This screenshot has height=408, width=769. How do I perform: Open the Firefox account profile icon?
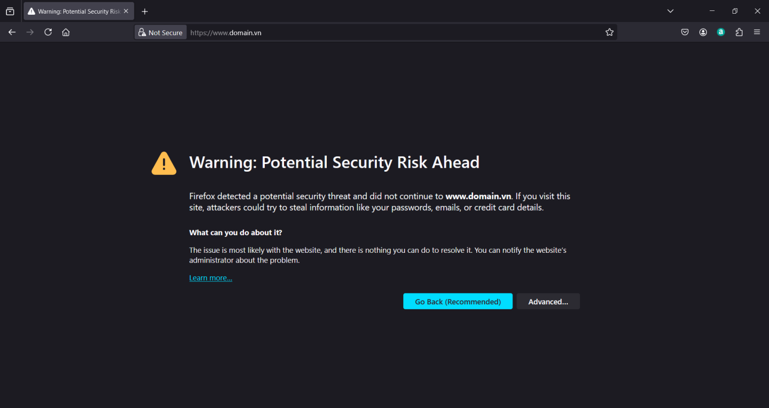click(x=703, y=32)
